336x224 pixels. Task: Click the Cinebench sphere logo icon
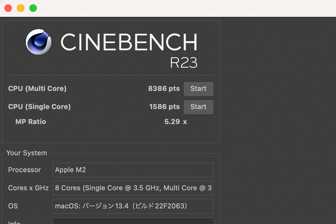pos(38,42)
